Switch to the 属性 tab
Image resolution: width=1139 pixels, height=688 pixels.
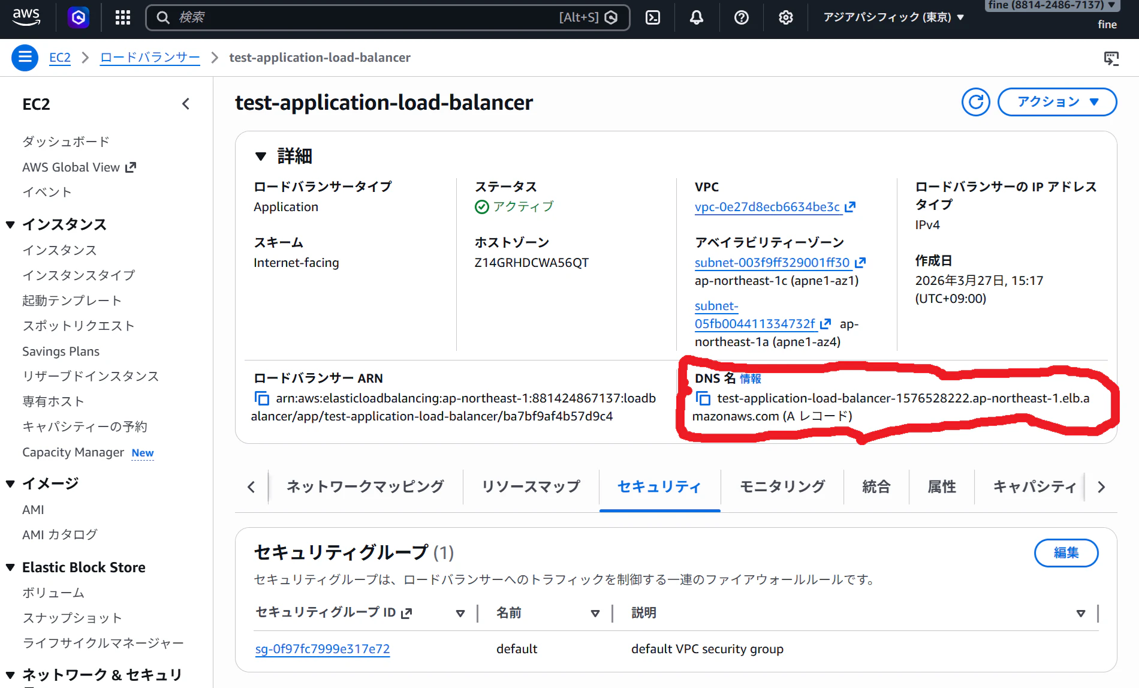(x=942, y=486)
